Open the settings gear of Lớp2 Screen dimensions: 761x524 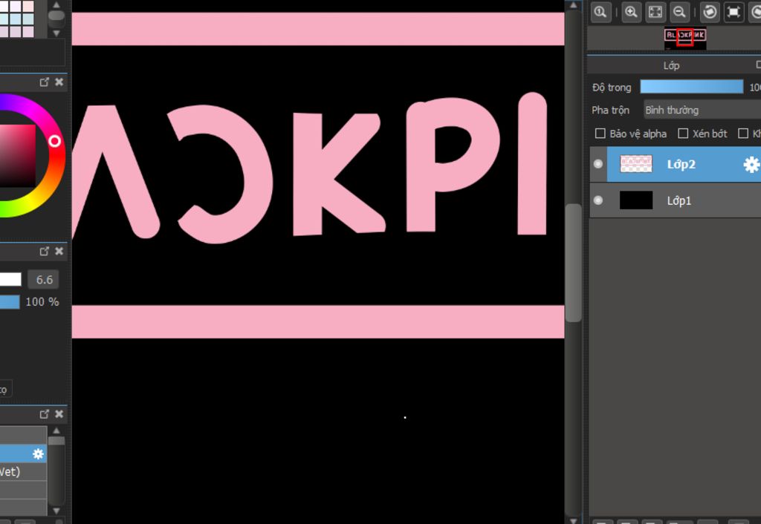pyautogui.click(x=751, y=165)
